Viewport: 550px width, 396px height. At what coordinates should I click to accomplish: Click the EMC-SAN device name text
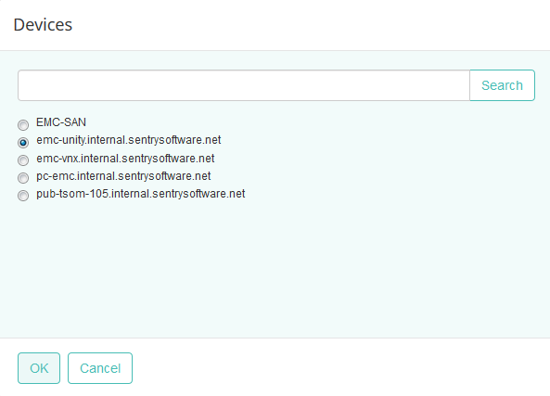coord(61,122)
